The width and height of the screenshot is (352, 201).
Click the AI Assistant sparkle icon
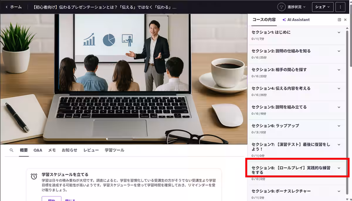click(x=284, y=20)
